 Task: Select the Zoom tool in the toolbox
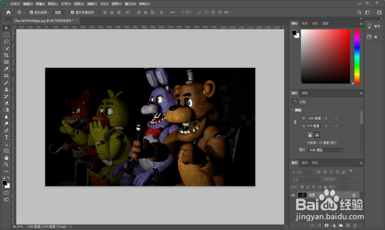coord(6,165)
